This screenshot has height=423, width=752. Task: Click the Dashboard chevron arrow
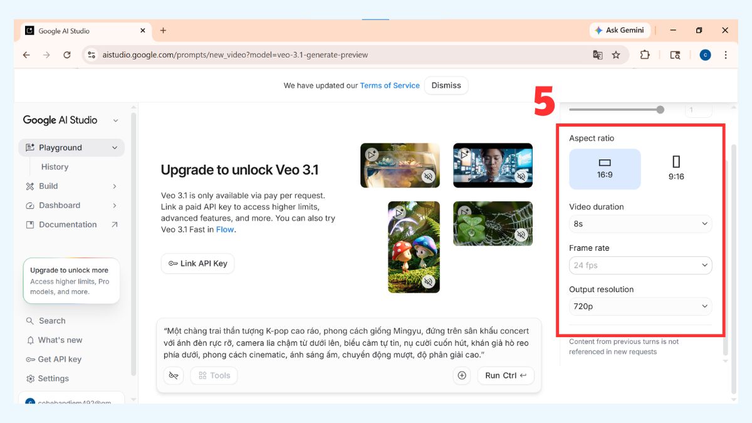(x=114, y=206)
